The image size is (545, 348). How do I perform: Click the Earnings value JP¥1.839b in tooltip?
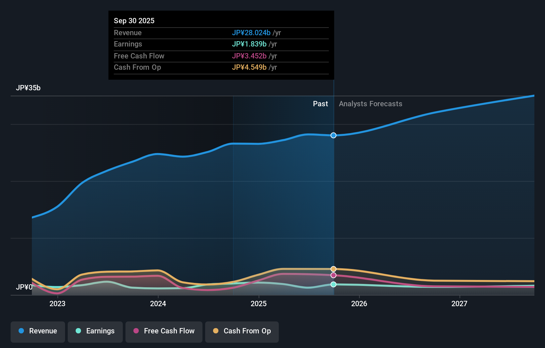[x=249, y=44]
